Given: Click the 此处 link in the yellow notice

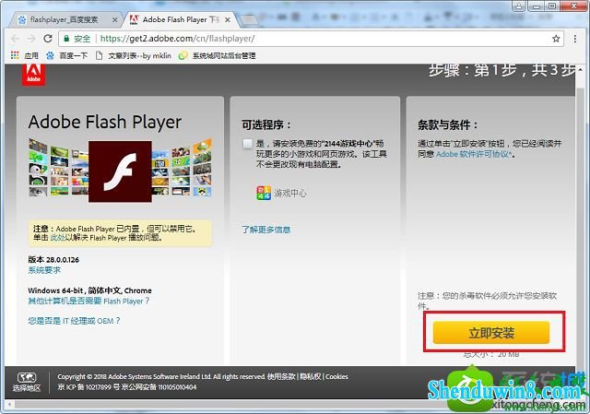Looking at the screenshot, I should 58,238.
